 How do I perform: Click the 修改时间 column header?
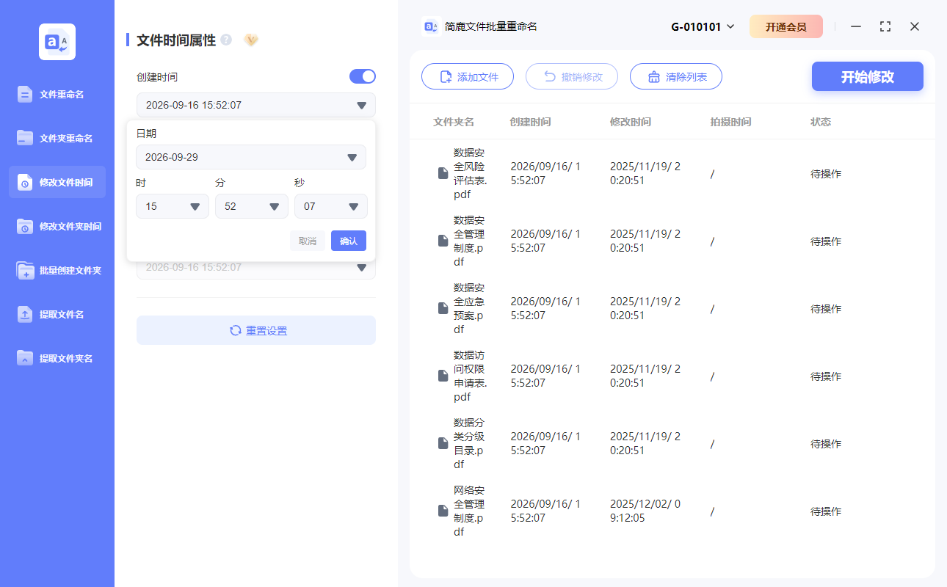click(x=630, y=122)
